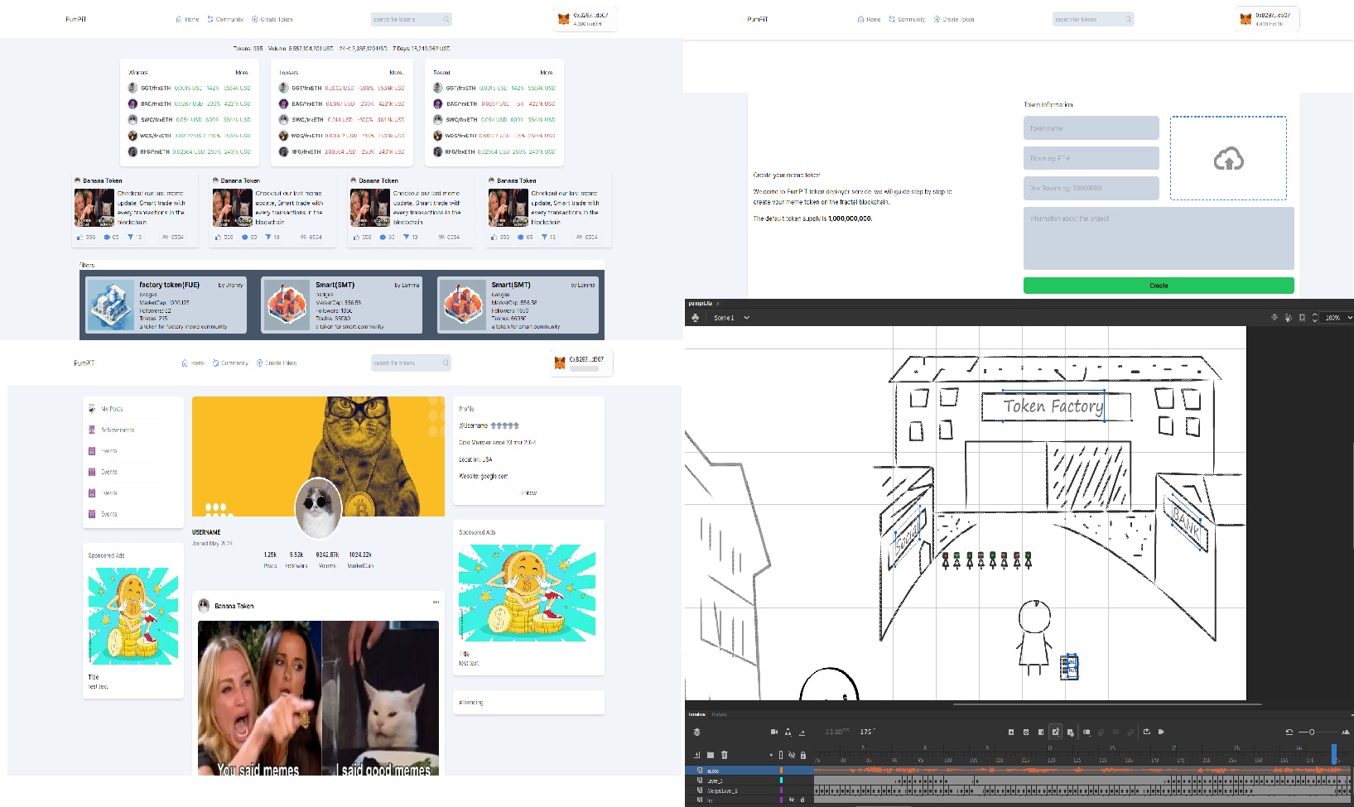Click the new folder icon in timeline
Image resolution: width=1354 pixels, height=807 pixels.
pyautogui.click(x=711, y=755)
